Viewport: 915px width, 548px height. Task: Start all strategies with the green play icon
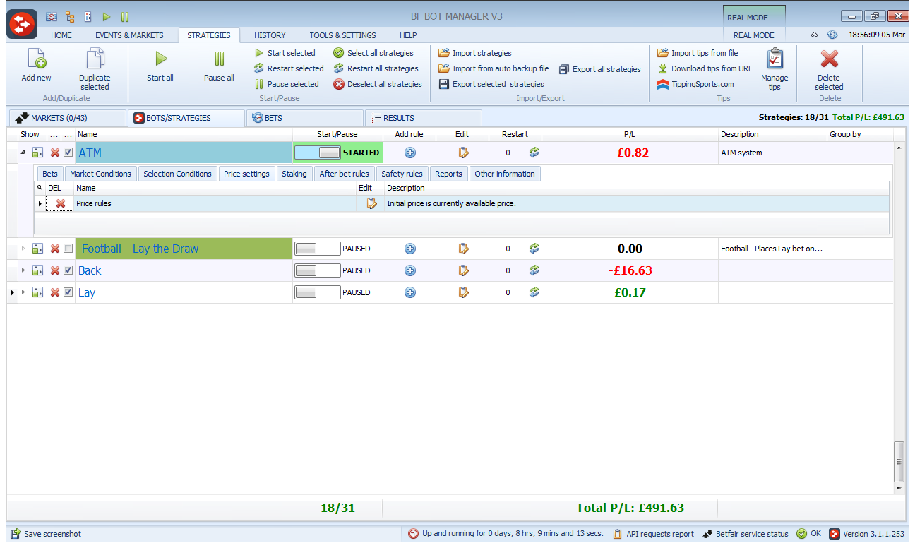[x=161, y=59]
